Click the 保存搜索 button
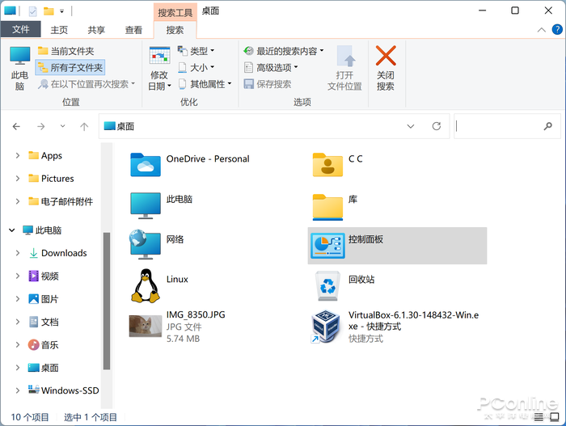This screenshot has height=426, width=566. pyautogui.click(x=268, y=84)
